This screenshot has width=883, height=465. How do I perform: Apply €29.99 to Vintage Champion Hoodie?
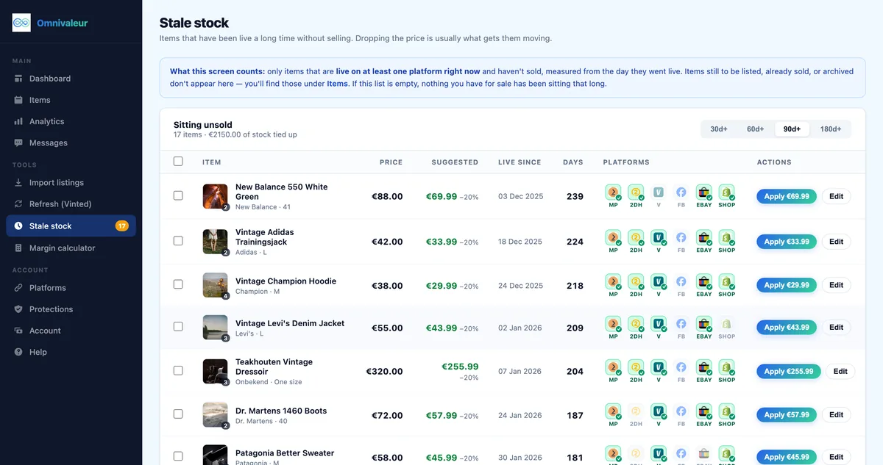point(787,285)
